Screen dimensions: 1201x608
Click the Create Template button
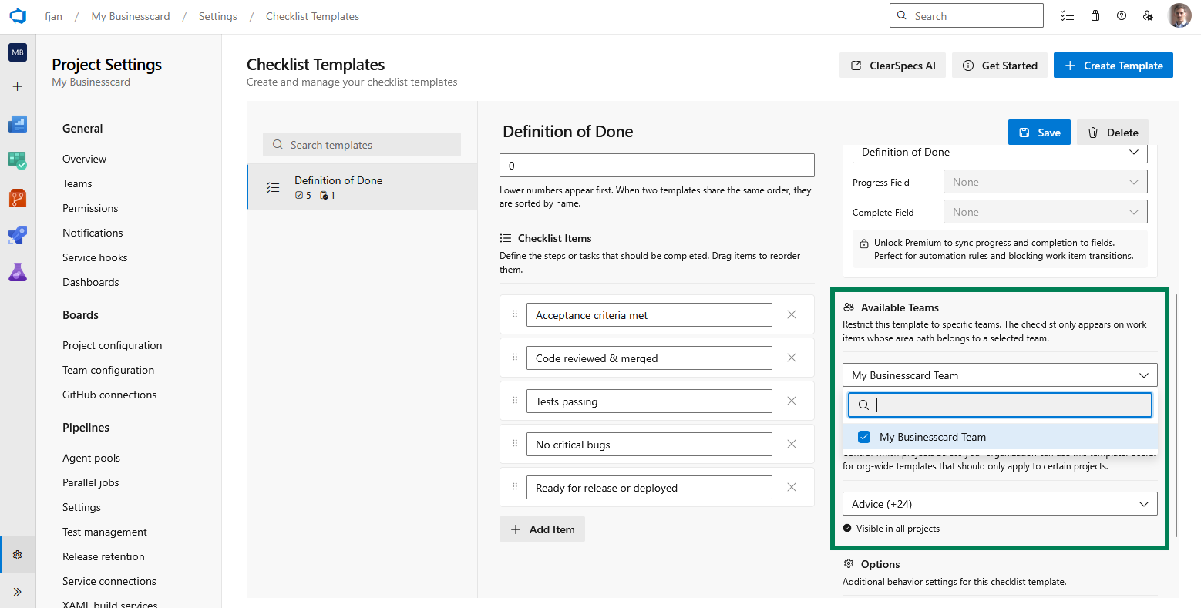tap(1113, 65)
